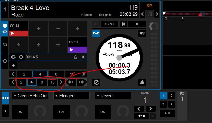Eject the track from deck 1

[142, 82]
